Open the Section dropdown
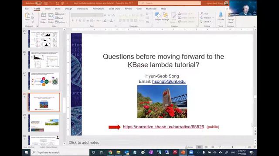Image resolution: width=279 pixels, height=156 pixels. (x=61, y=22)
